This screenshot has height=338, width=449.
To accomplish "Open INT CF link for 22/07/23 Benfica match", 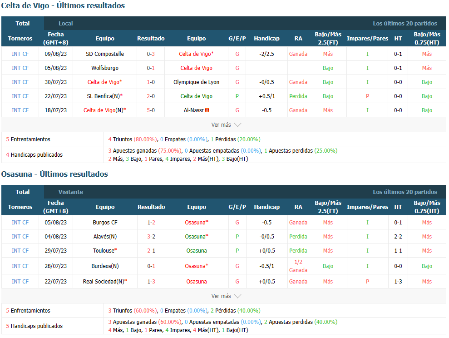I will tap(20, 96).
